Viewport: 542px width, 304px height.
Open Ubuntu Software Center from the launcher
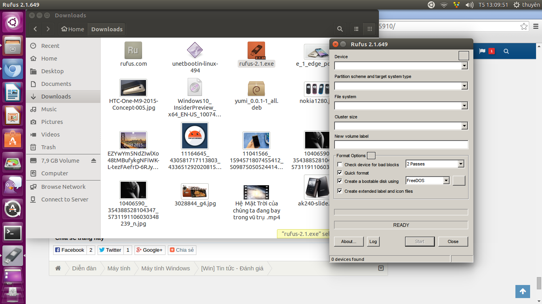pos(13,139)
